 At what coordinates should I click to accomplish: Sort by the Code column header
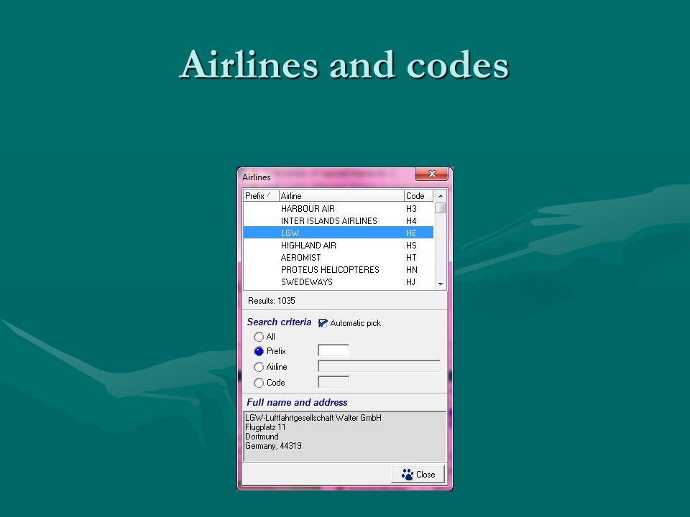418,195
